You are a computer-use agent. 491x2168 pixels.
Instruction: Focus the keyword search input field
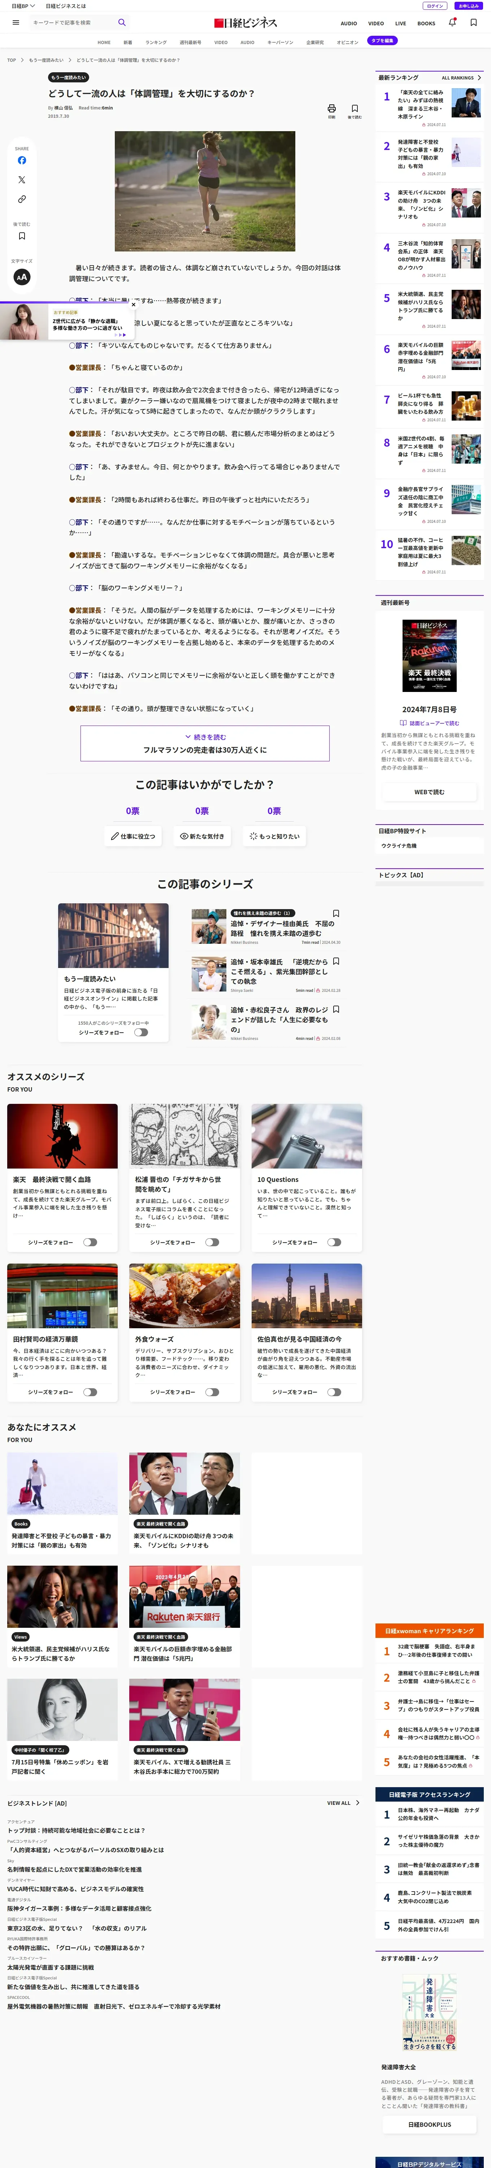point(73,23)
